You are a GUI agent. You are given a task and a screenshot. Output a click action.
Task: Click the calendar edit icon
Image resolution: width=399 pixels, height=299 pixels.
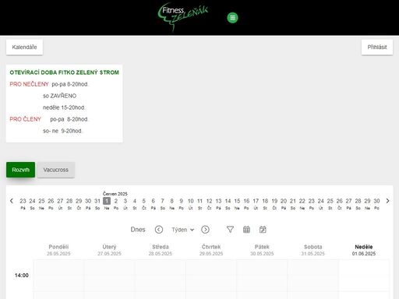pos(263,230)
